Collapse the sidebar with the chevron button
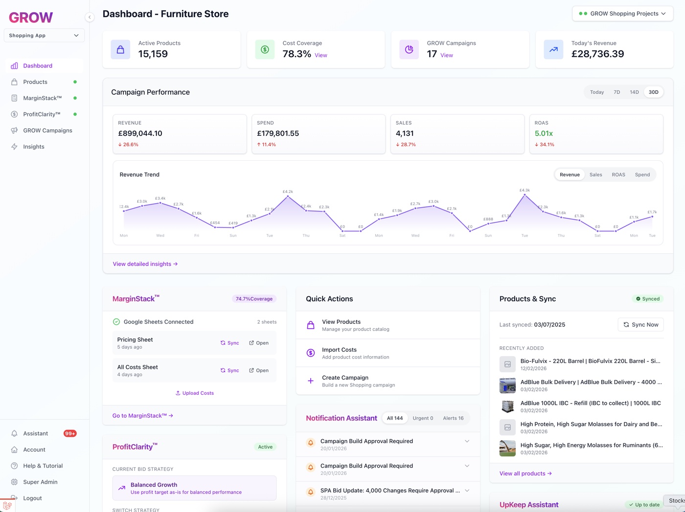The height and width of the screenshot is (512, 685). 90,17
